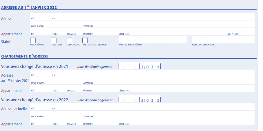This screenshot has height=131, width=263.
Task: Click Bâtiment field in the first Appartement row
Action: click(100, 32)
